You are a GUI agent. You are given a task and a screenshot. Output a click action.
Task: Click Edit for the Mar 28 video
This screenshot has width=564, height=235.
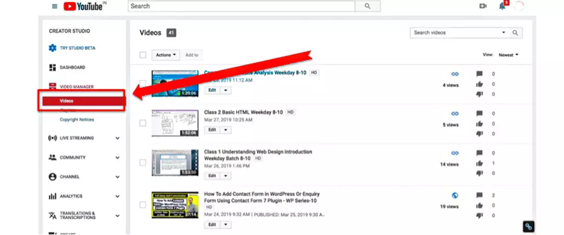212,90
